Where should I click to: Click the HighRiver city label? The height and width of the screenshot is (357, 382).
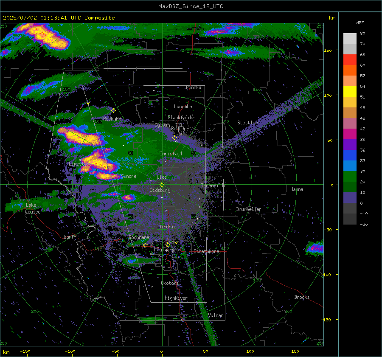point(176,298)
